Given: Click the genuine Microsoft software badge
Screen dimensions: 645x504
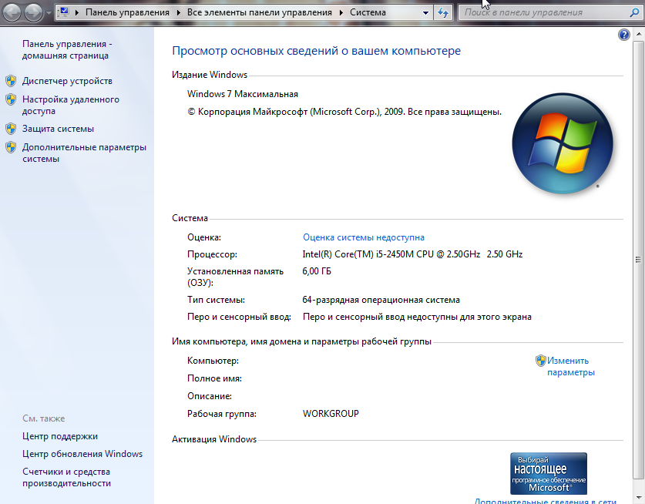Looking at the screenshot, I should (549, 473).
